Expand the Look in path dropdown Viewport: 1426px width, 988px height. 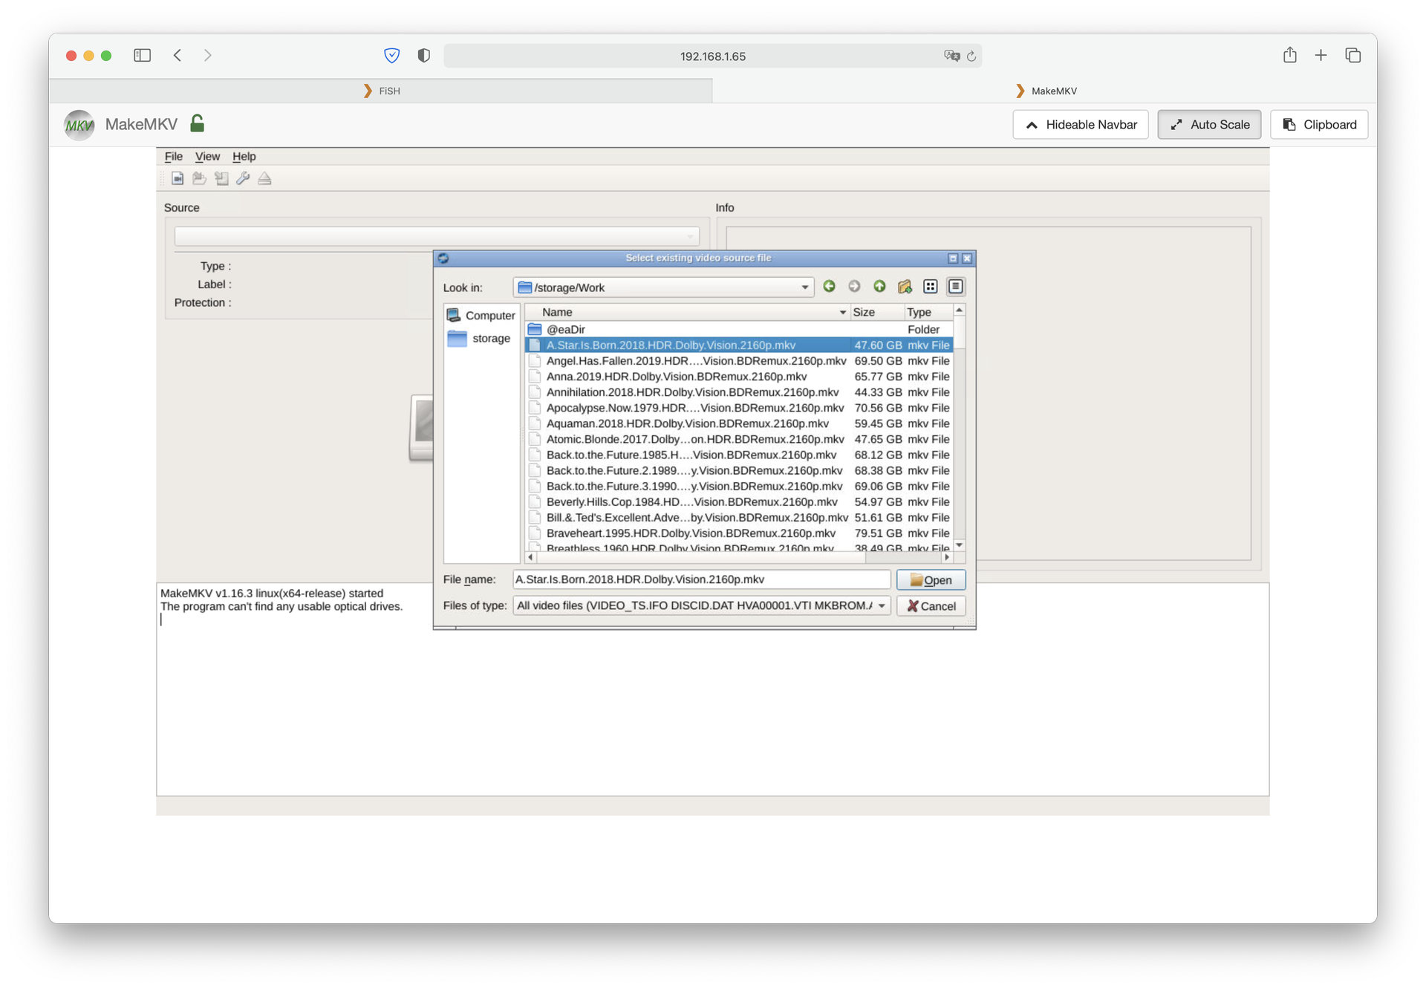point(804,287)
